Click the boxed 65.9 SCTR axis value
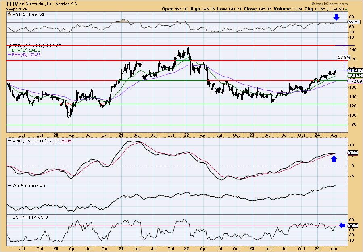363x252 pixels. pyautogui.click(x=354, y=225)
